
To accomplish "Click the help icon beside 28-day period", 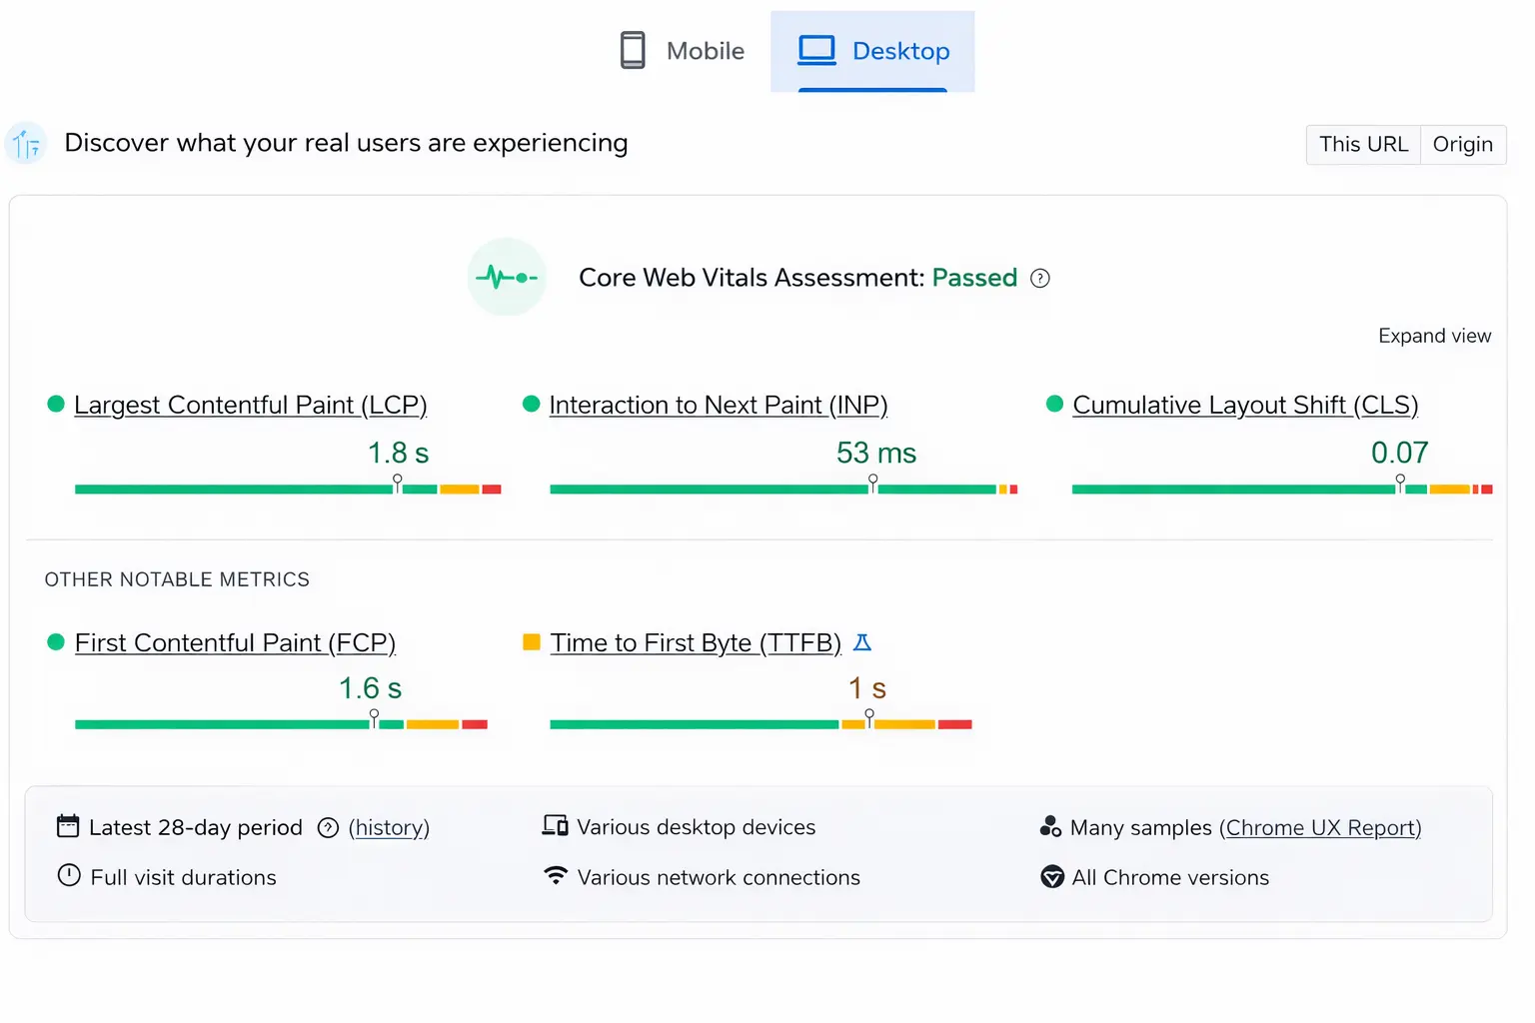I will tap(328, 828).
